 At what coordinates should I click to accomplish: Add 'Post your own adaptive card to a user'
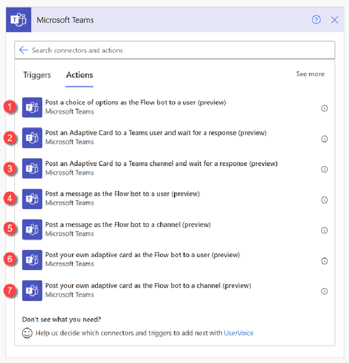pyautogui.click(x=142, y=255)
